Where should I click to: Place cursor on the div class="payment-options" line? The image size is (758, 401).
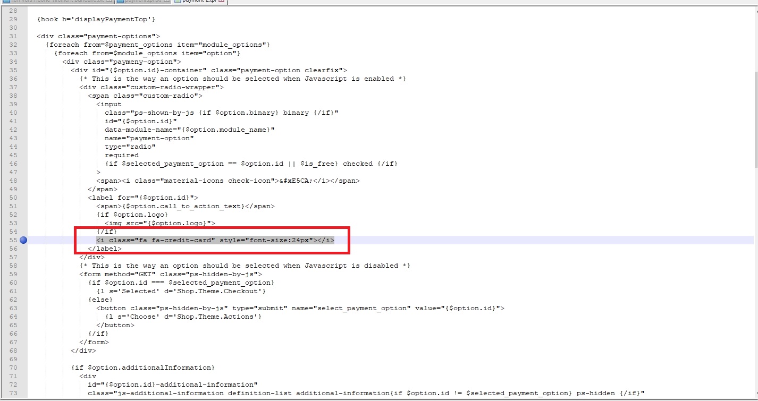pyautogui.click(x=98, y=36)
